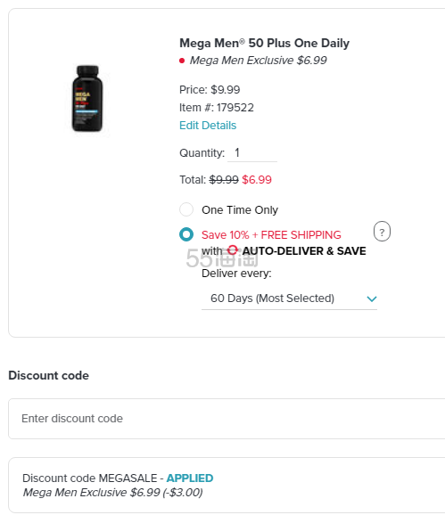The width and height of the screenshot is (445, 515).
Task: Click the red Mega Men Exclusive bullet
Action: (182, 61)
